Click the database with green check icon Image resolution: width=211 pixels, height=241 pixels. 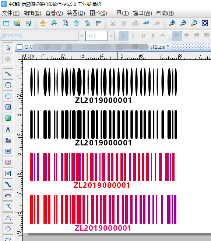tap(87, 23)
